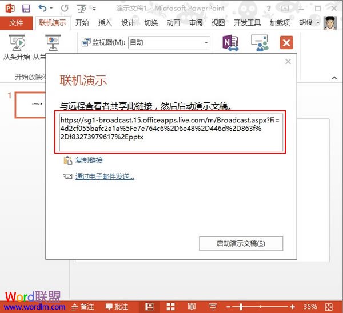Click the copy link clipboard icon
This screenshot has width=343, height=313.
[x=68, y=160]
